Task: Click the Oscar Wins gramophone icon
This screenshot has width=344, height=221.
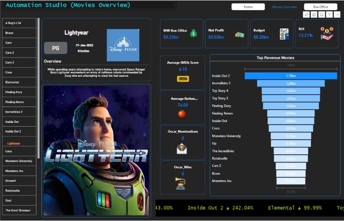Action: (181, 183)
